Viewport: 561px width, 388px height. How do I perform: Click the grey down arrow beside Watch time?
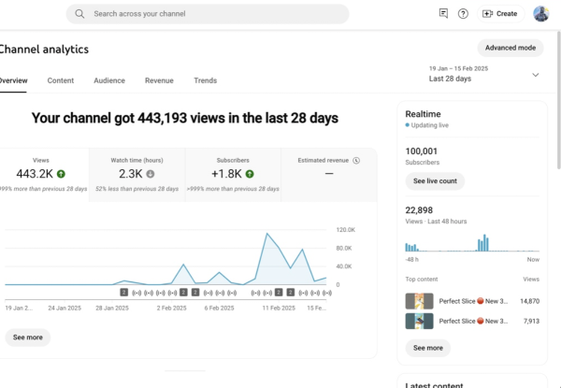151,174
